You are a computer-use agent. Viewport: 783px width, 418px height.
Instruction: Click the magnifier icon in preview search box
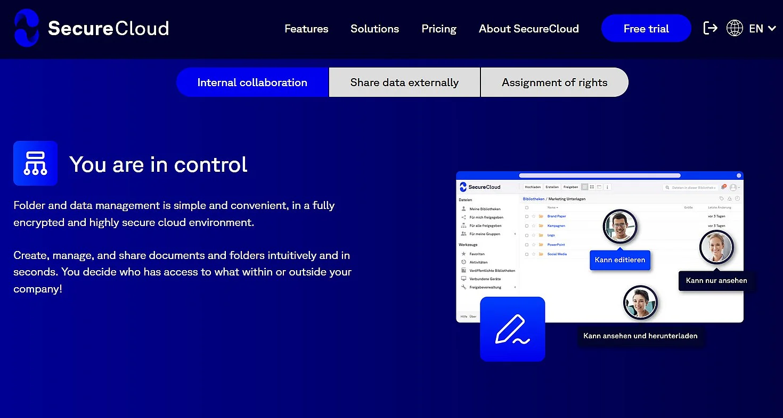click(x=667, y=188)
